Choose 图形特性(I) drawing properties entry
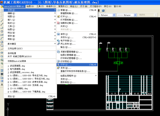Viewport: 160px width, 116px height. point(77,82)
